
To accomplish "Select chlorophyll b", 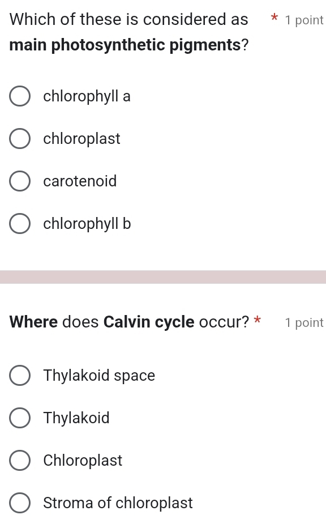I will (x=20, y=223).
